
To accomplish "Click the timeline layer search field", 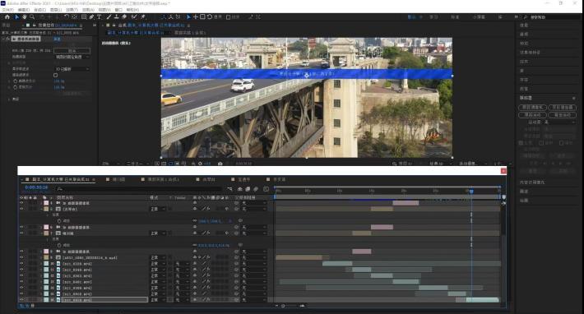I will (x=138, y=189).
